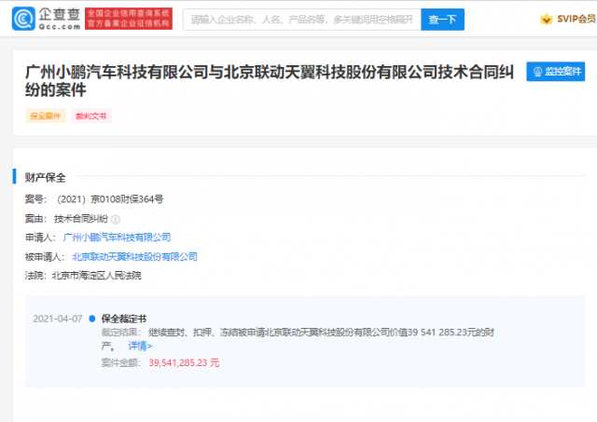Click the red official credit agency banner
The height and width of the screenshot is (422, 597).
pyautogui.click(x=129, y=19)
